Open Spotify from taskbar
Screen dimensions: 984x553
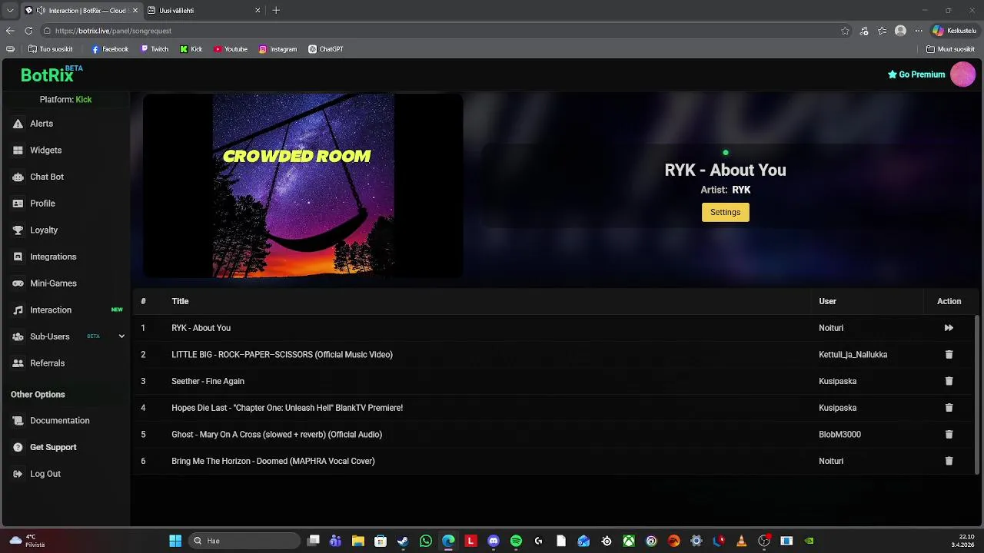point(516,541)
